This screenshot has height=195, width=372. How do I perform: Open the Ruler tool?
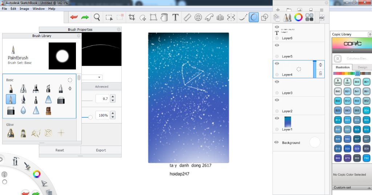pyautogui.click(x=187, y=17)
